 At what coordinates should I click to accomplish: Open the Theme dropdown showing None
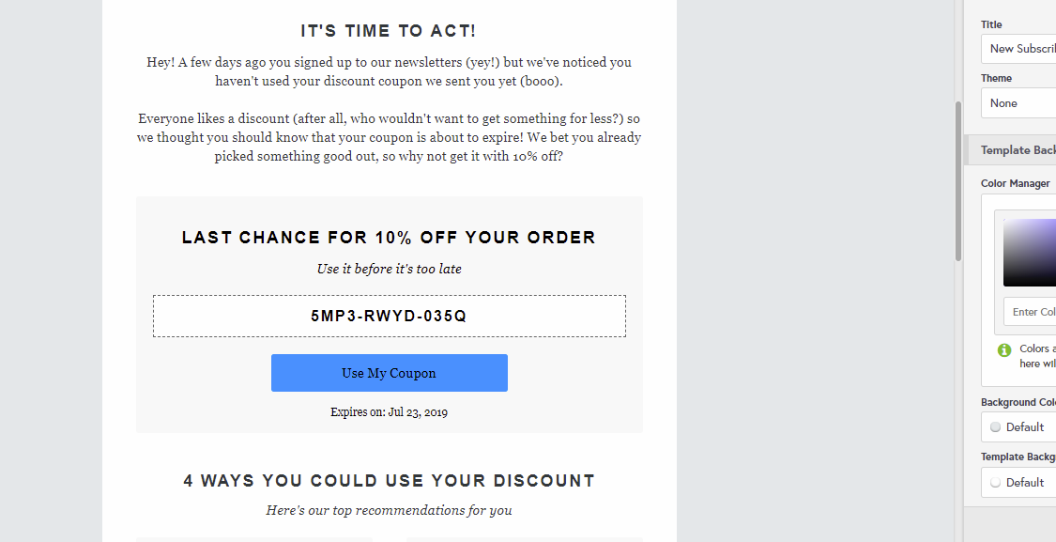tap(1018, 103)
